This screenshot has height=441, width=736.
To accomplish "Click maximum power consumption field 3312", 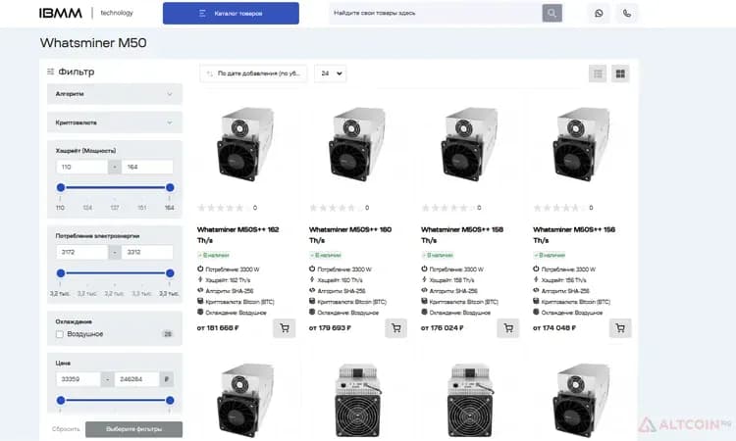I will point(147,252).
